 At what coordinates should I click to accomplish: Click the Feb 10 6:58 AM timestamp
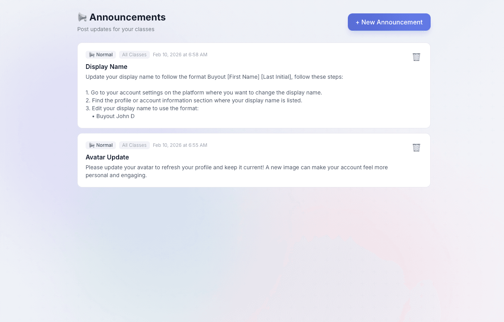click(180, 54)
